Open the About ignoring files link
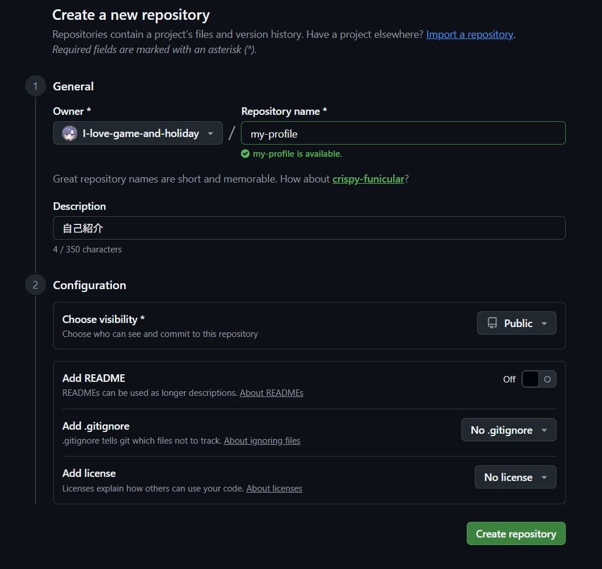The width and height of the screenshot is (602, 569). (262, 440)
